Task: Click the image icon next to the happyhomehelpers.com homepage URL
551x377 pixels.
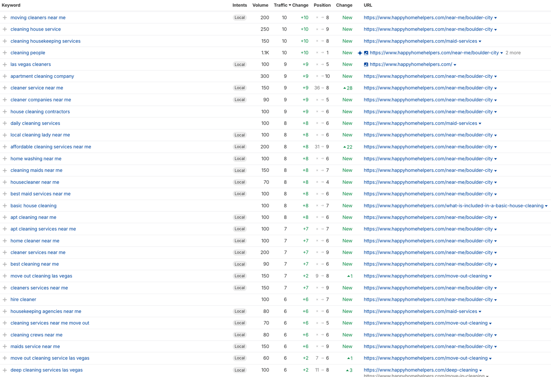Action: (x=366, y=65)
